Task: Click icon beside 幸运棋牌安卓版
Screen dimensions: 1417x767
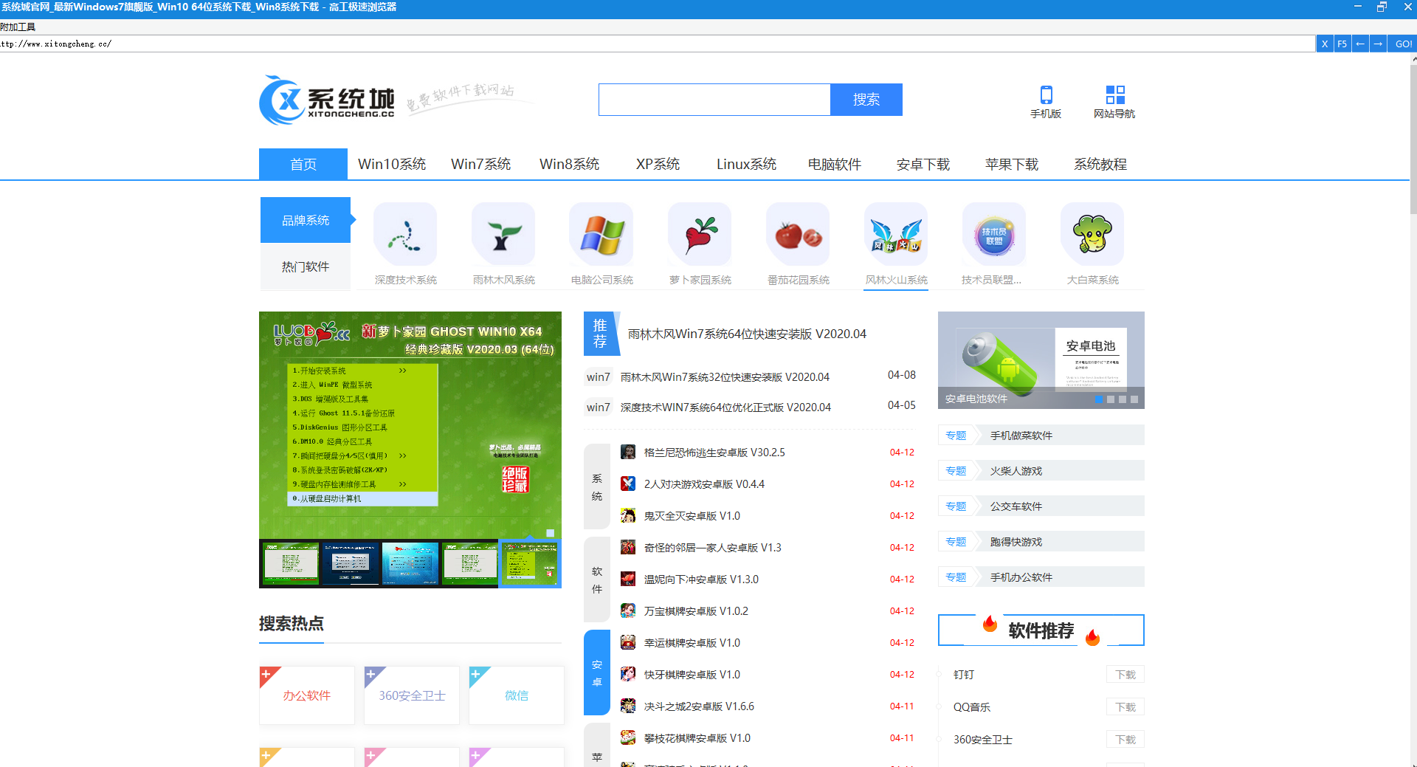Action: [x=628, y=642]
